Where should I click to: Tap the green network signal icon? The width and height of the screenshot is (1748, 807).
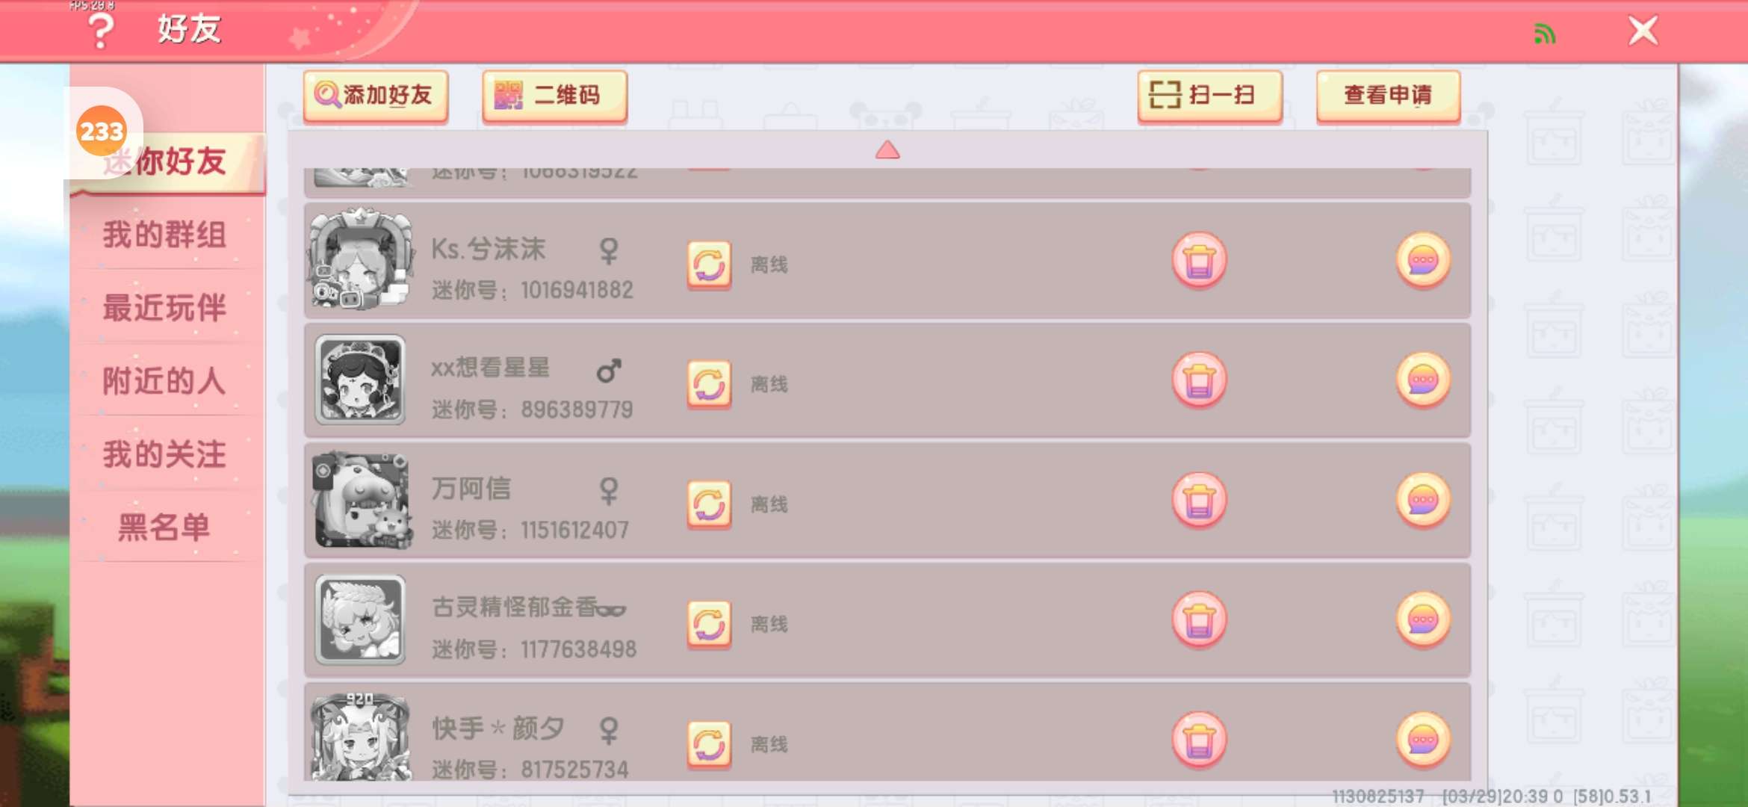(1544, 34)
